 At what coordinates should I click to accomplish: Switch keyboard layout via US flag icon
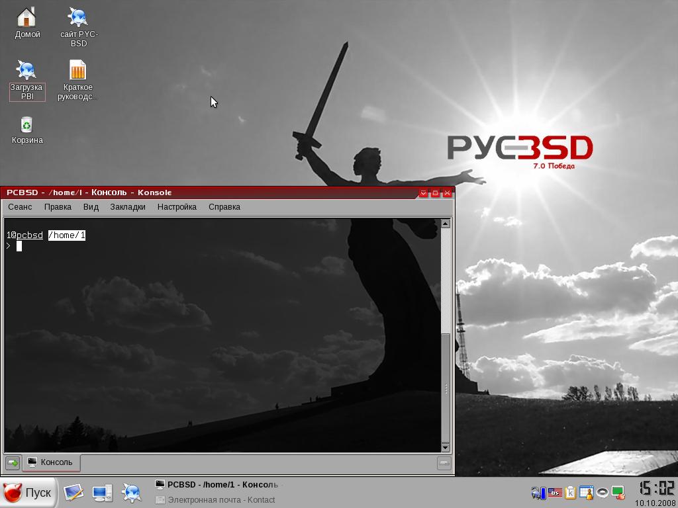coord(555,492)
